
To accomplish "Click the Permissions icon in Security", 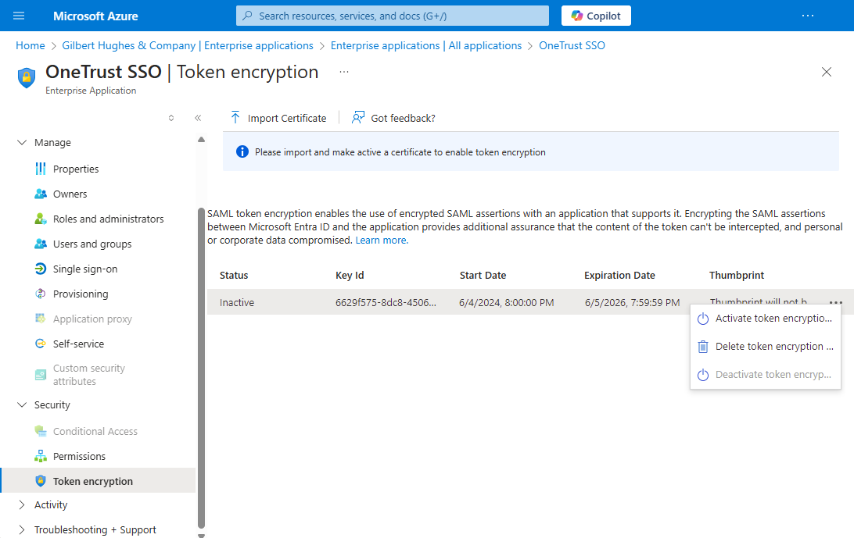I will [x=41, y=456].
